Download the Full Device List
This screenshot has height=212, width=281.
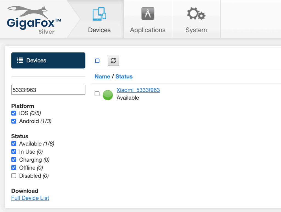coord(30,198)
